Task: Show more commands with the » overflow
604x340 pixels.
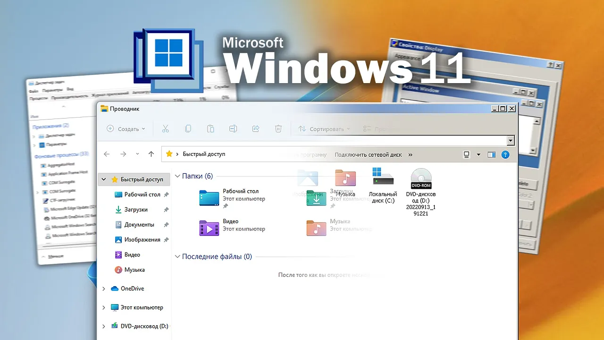Action: click(x=410, y=154)
